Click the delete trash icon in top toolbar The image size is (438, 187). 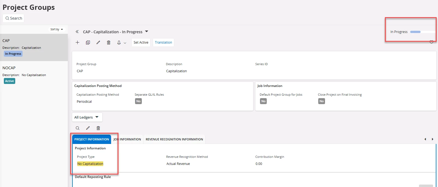coord(109,43)
